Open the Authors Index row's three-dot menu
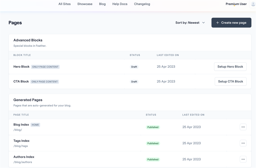 [x=243, y=159]
